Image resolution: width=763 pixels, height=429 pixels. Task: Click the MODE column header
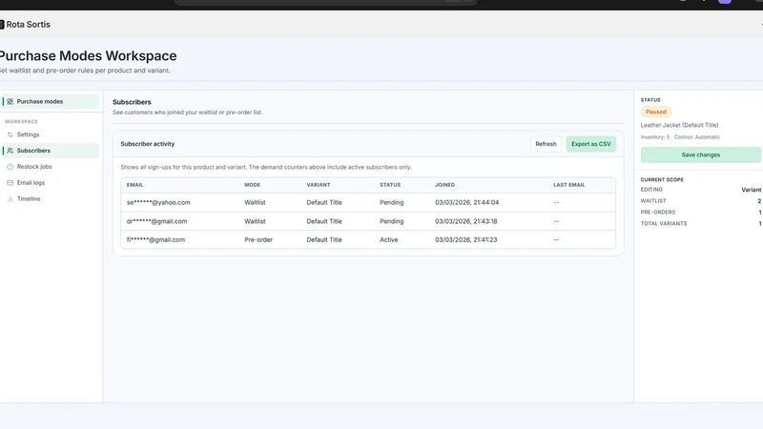(252, 185)
